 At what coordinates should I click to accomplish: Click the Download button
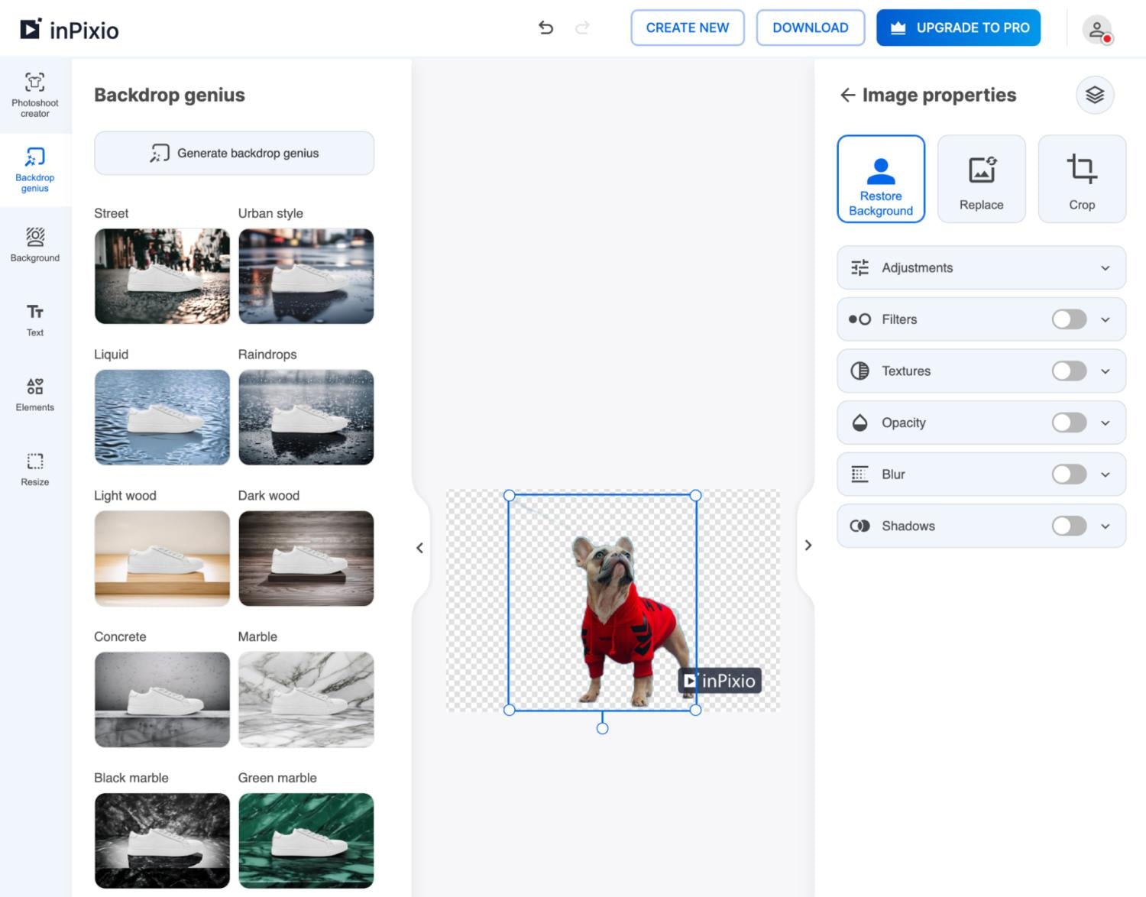[810, 28]
